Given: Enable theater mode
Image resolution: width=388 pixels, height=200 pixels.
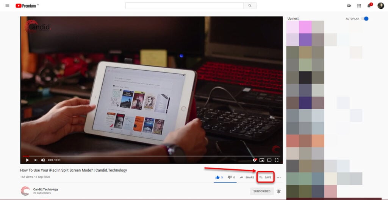Looking at the screenshot, I should (269, 160).
